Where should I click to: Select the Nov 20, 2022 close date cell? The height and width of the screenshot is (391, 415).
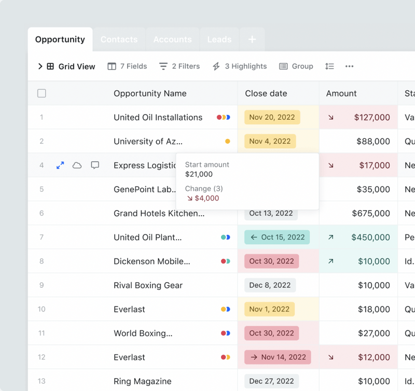click(x=272, y=117)
